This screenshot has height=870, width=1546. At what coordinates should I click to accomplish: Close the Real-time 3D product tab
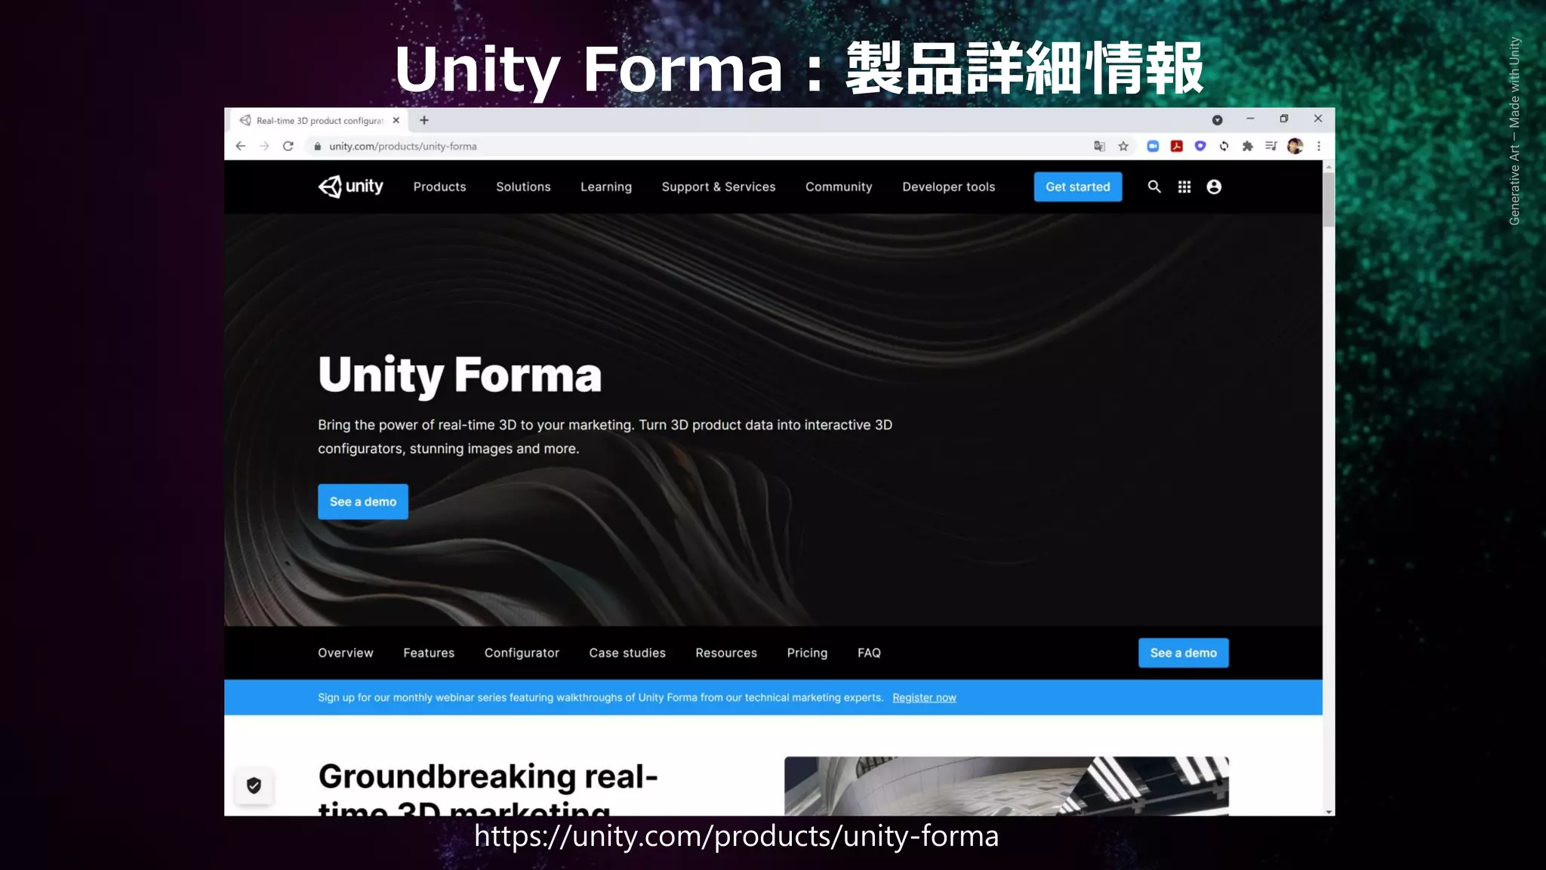[396, 120]
